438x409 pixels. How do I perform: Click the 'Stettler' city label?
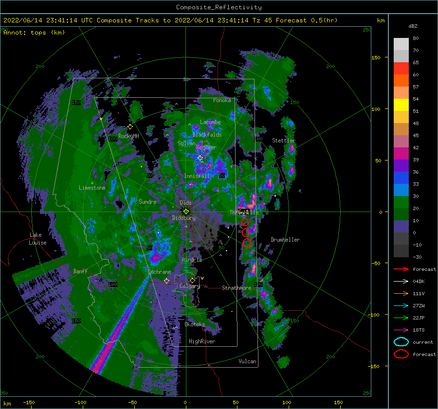tap(284, 141)
